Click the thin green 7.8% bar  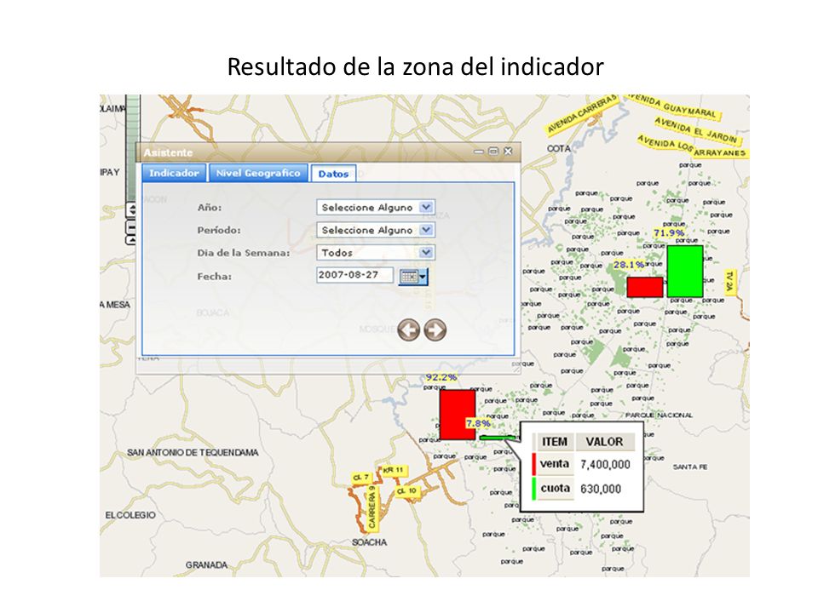point(497,438)
